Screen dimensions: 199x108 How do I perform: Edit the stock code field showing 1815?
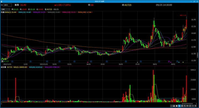coord(8,5)
